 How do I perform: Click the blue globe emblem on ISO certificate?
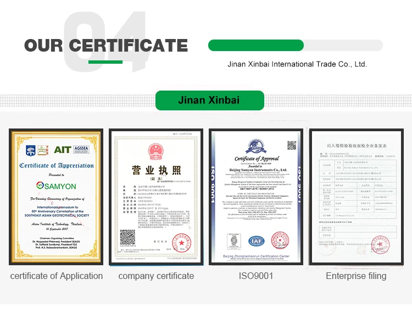click(256, 146)
